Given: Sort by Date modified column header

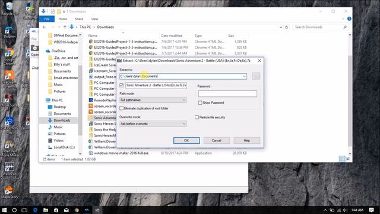Looking at the screenshot, I should (172, 36).
